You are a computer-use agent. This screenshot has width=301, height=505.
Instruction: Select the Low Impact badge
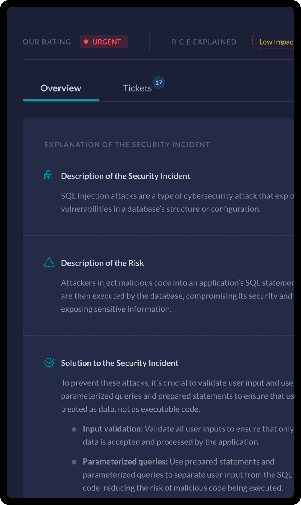pos(275,42)
